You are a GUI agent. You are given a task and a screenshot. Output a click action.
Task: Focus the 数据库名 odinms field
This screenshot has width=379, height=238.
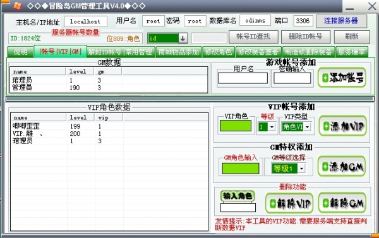(255, 21)
